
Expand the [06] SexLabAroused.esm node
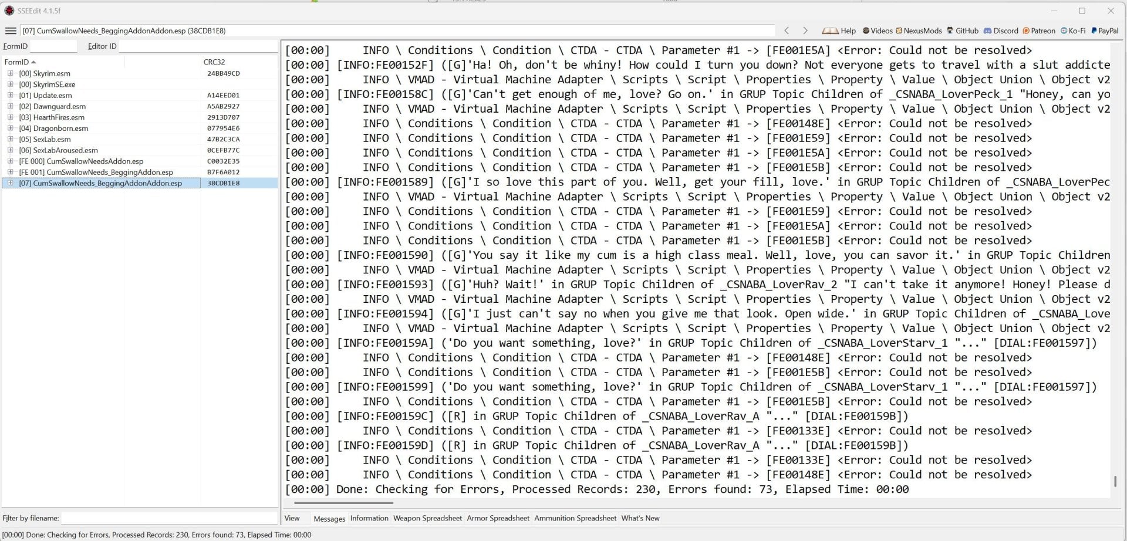(10, 150)
